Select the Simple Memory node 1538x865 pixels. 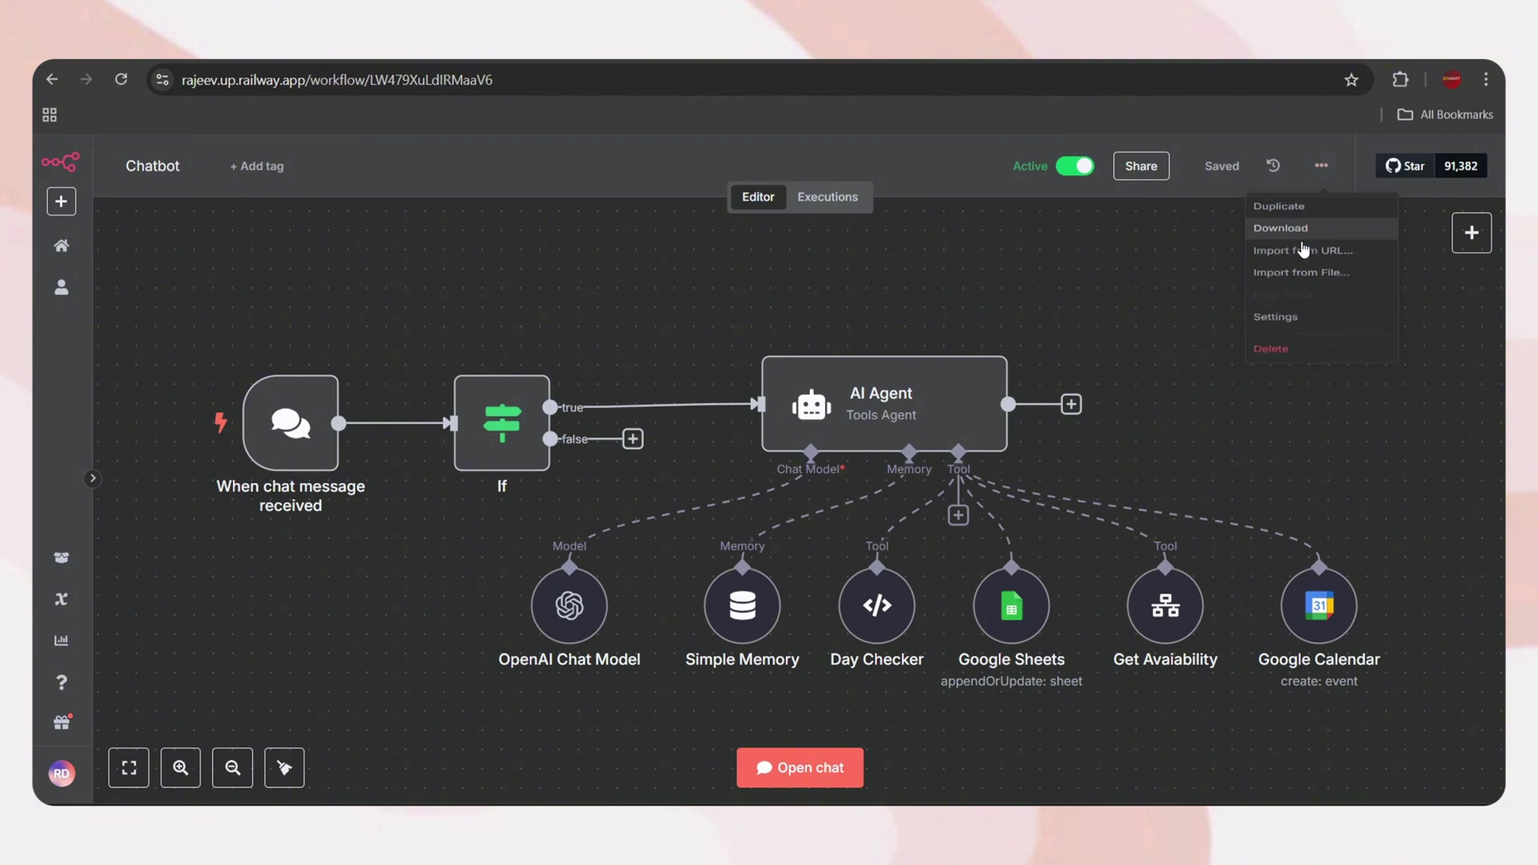point(742,605)
